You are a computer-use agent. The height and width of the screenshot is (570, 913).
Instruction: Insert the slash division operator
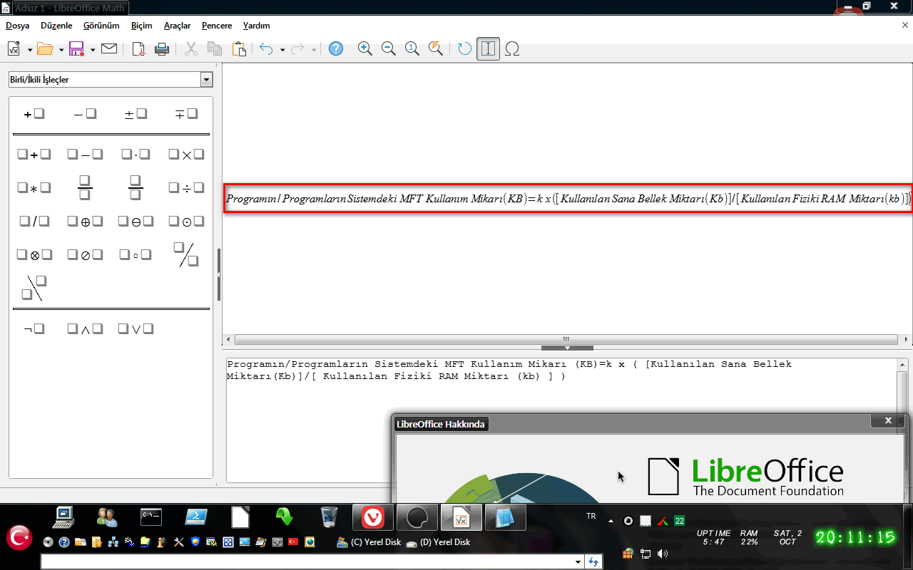pyautogui.click(x=34, y=222)
